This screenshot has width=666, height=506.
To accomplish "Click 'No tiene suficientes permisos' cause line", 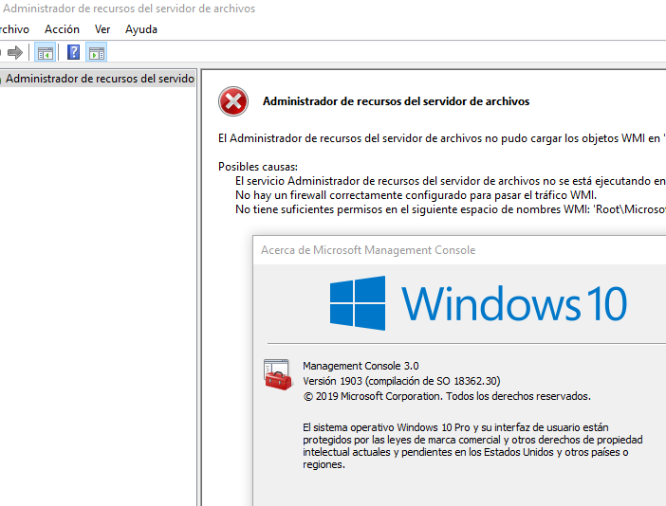I will coord(451,209).
